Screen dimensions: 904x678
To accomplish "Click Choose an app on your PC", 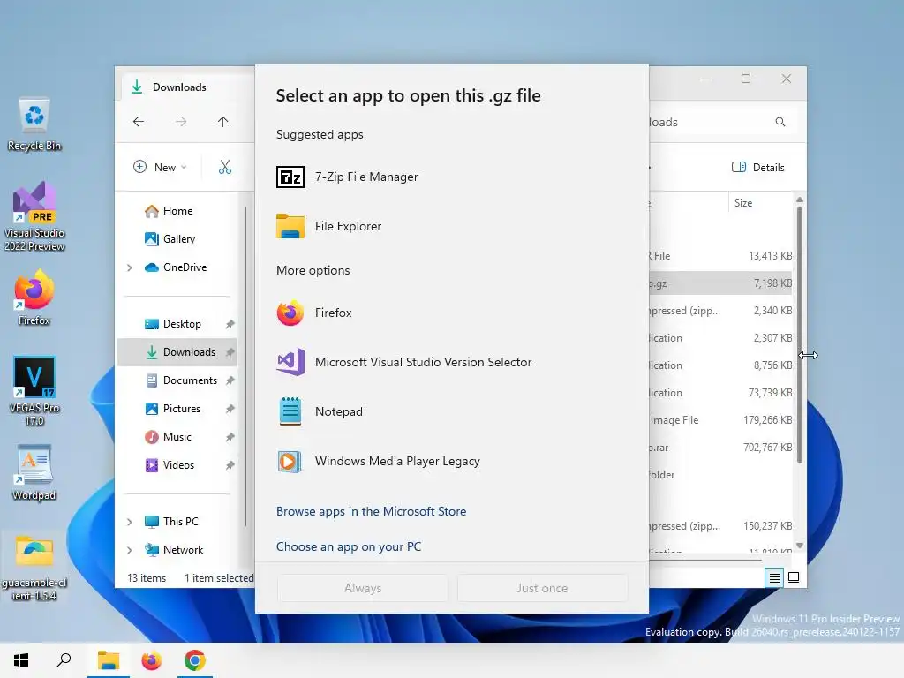I will coord(349,546).
